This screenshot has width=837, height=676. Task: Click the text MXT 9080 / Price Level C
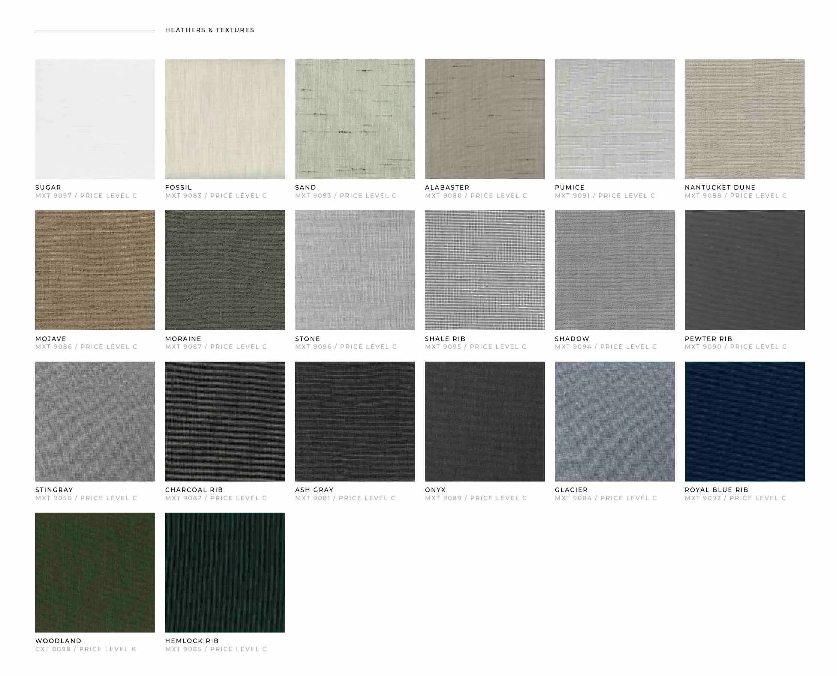(x=476, y=196)
